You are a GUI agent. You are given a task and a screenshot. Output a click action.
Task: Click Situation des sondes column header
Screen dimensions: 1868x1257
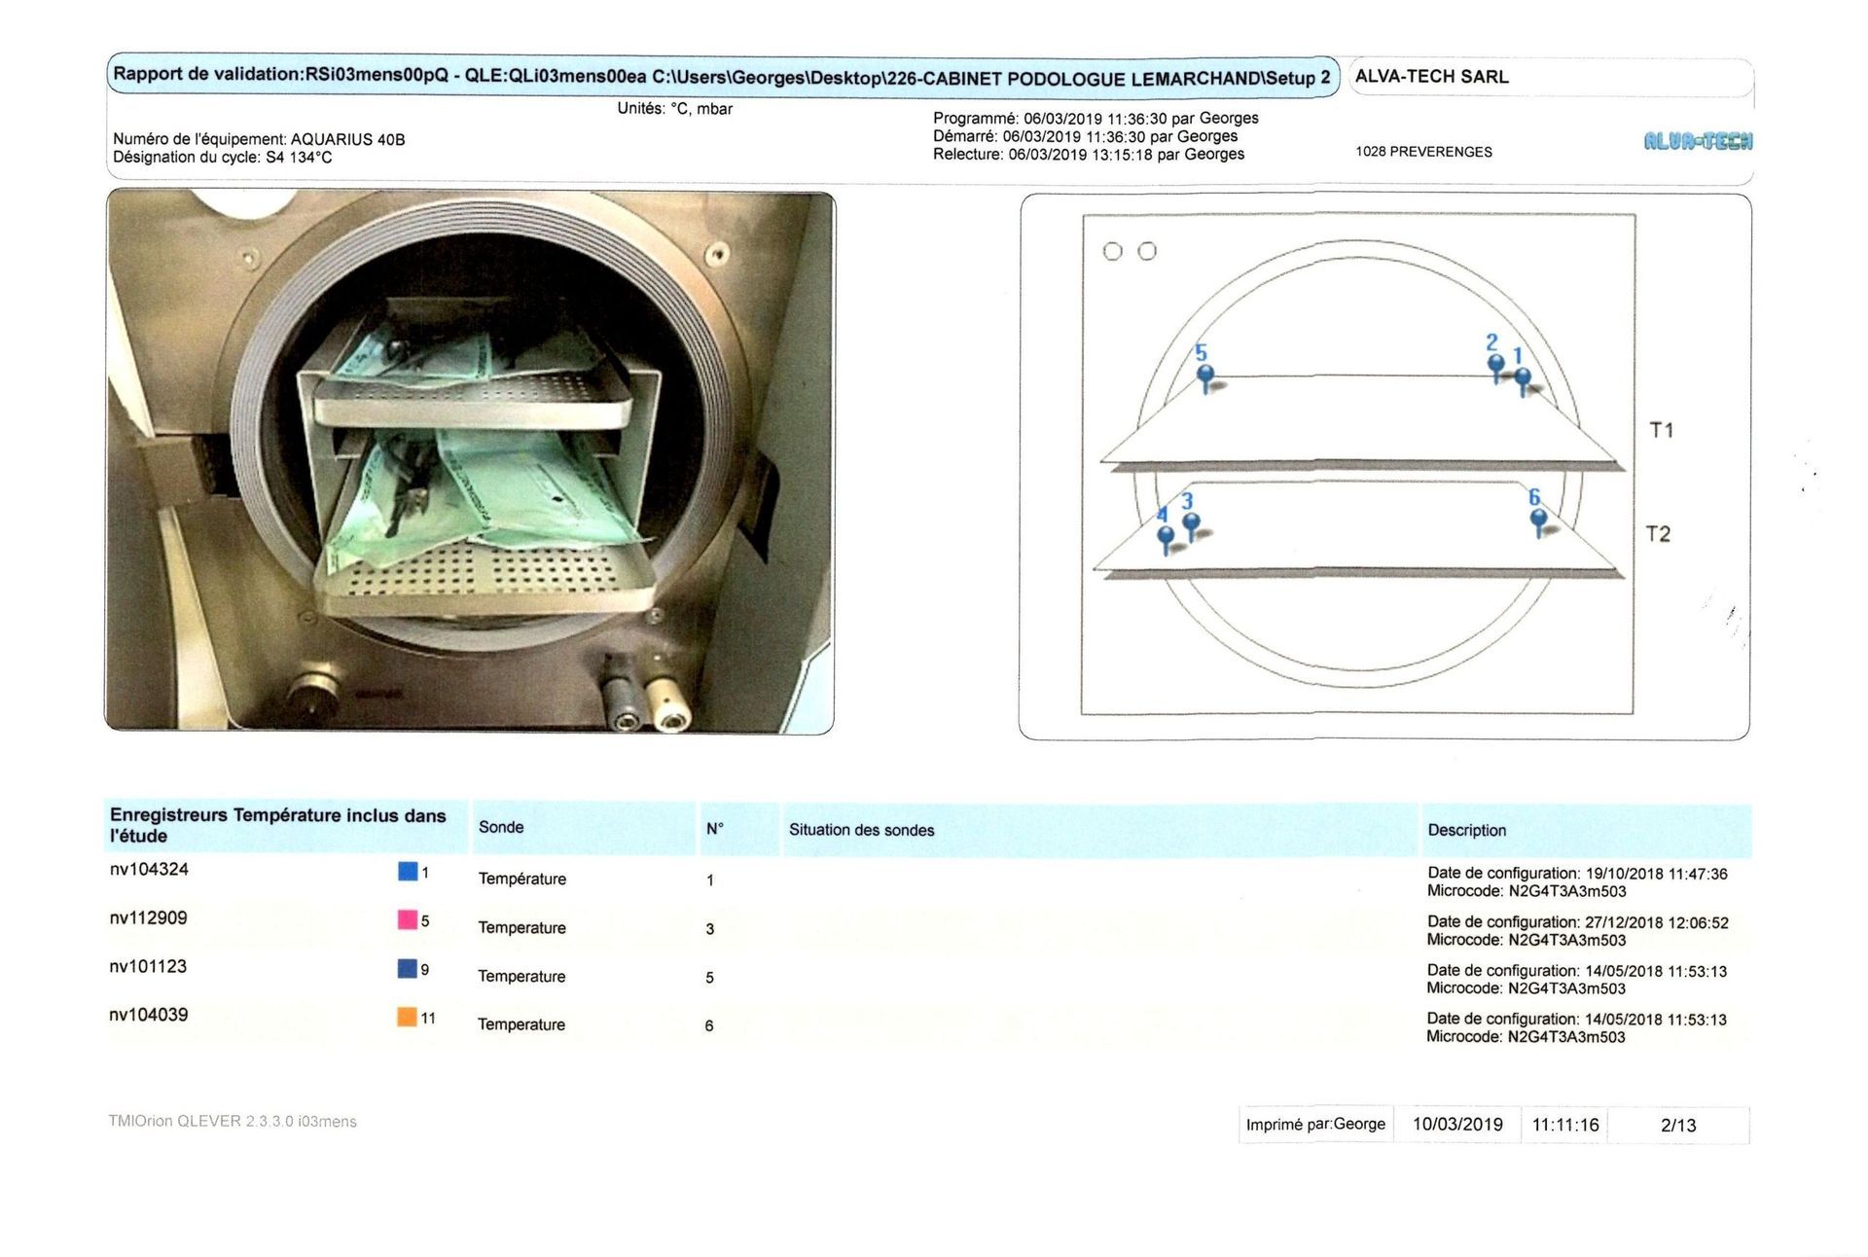tap(861, 830)
